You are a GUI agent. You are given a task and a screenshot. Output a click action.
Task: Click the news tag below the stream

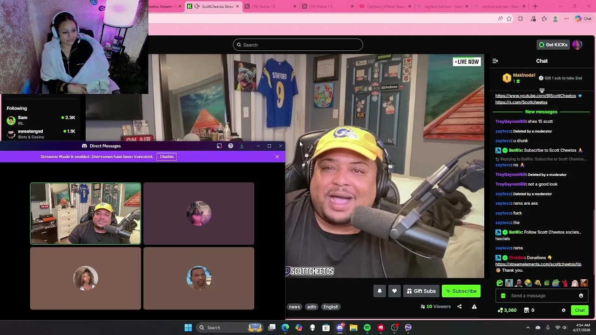(x=294, y=307)
